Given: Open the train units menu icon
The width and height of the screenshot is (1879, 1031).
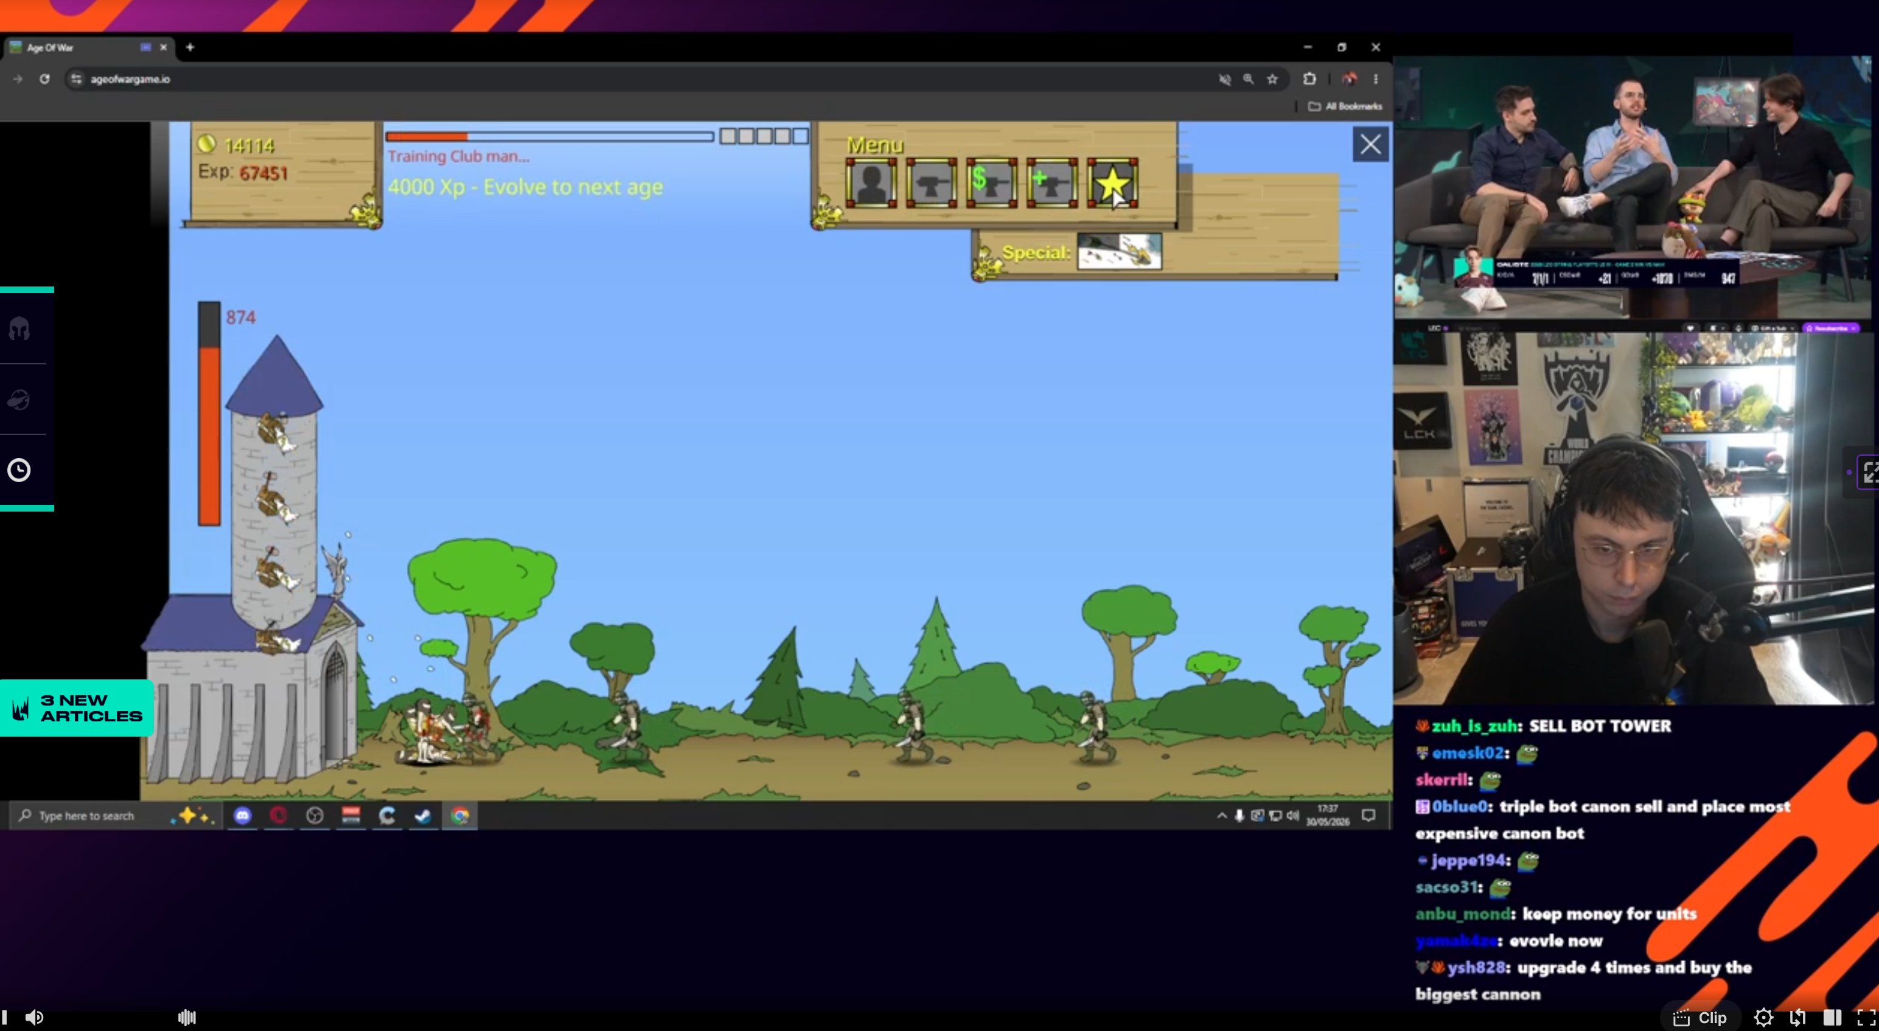Looking at the screenshot, I should [x=871, y=183].
